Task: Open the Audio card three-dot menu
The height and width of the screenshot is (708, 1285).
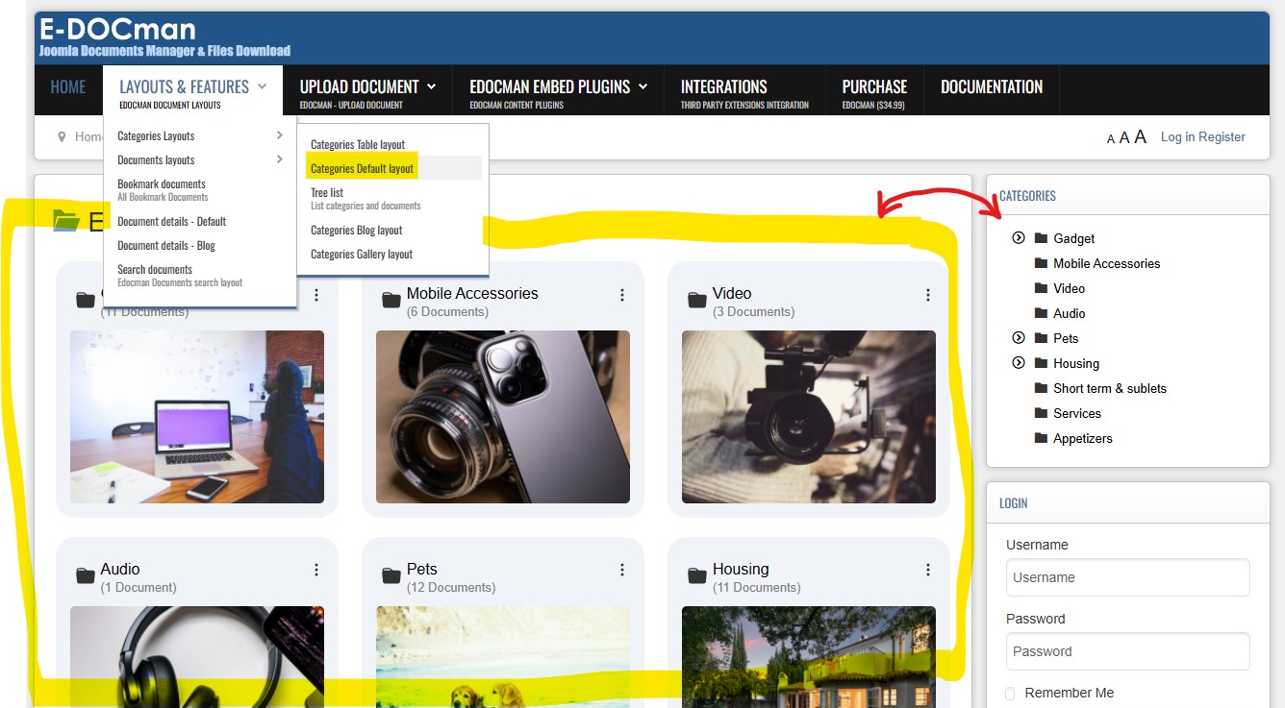Action: pyautogui.click(x=316, y=571)
